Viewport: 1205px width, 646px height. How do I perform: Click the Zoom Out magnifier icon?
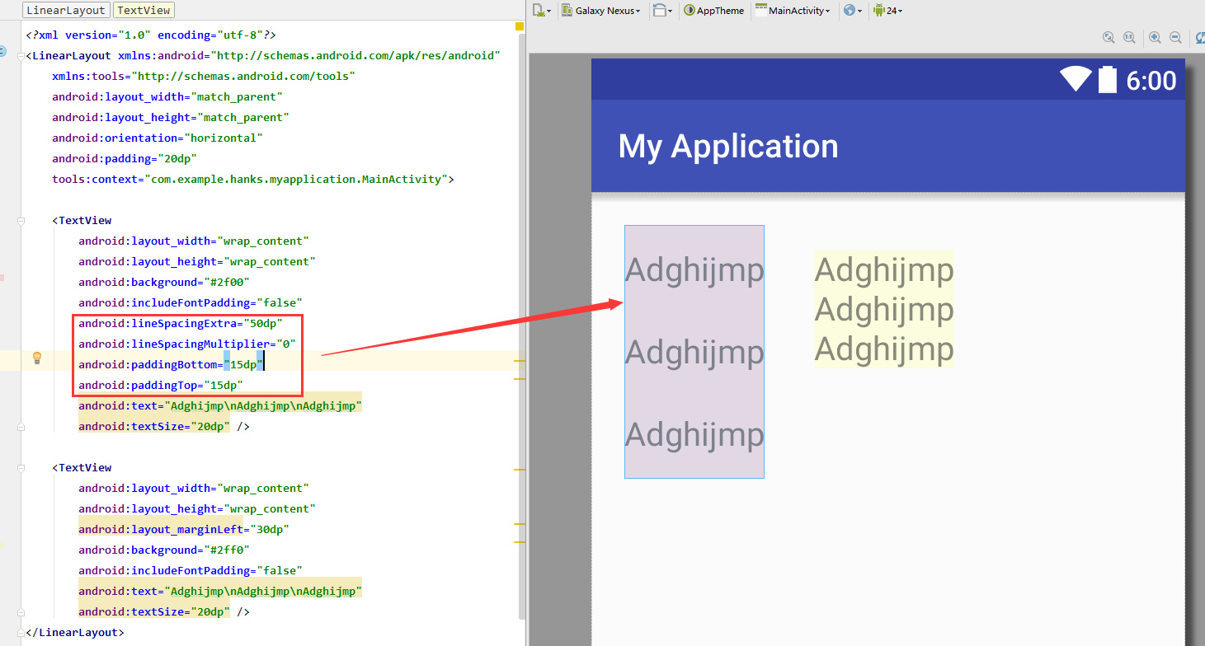pyautogui.click(x=1175, y=38)
